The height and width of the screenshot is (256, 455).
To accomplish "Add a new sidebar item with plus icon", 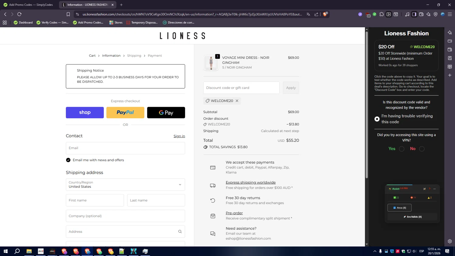I will 450,75.
